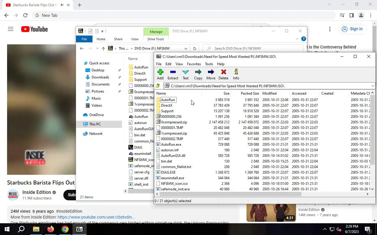
Task: Expand File Explorer address bar dropdown
Action: coord(186,48)
